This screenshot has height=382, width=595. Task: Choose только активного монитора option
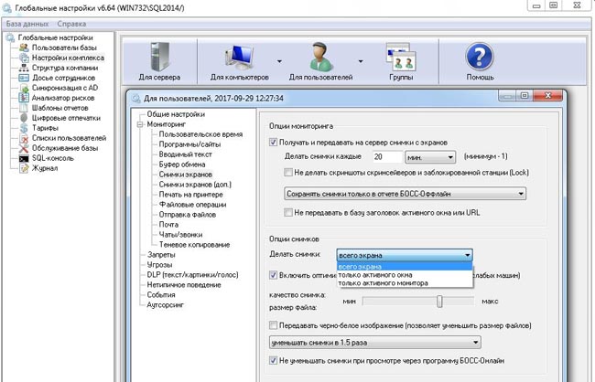(405, 283)
